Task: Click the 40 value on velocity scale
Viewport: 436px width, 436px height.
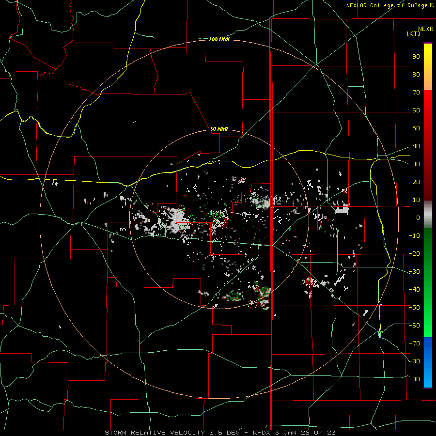Action: point(416,146)
